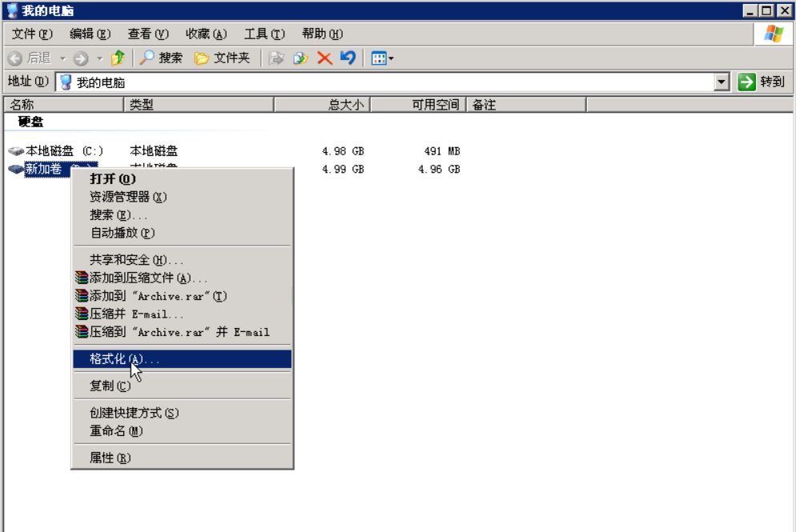Sort by Free Space (可用空间) column header
The width and height of the screenshot is (796, 532).
pos(419,105)
